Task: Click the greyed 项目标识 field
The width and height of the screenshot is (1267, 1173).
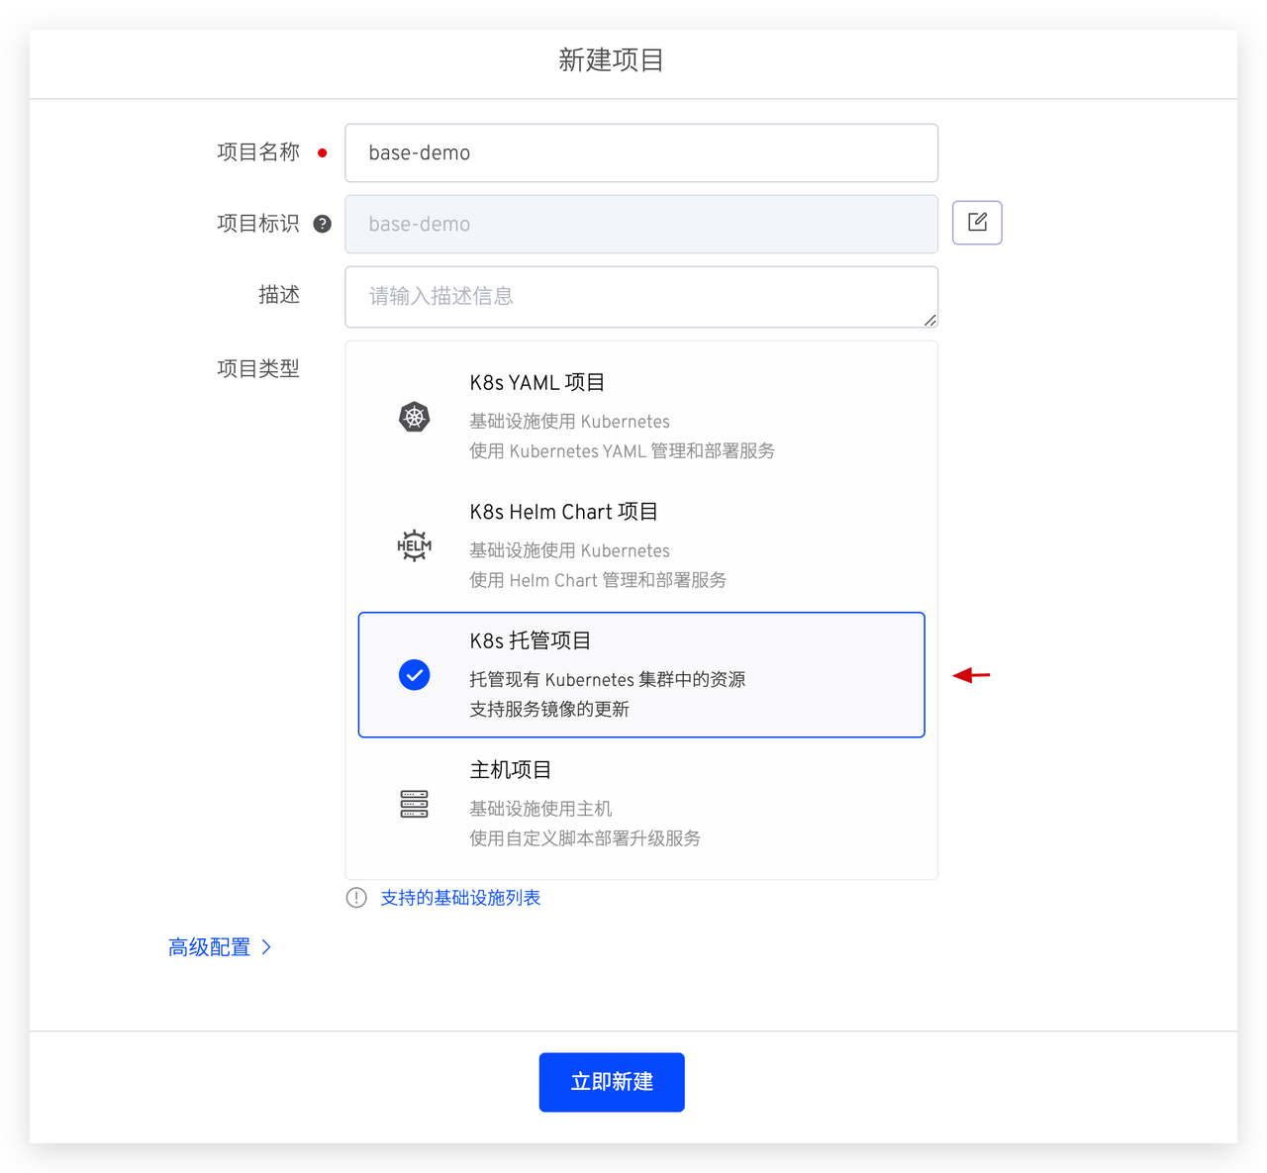Action: tap(641, 224)
